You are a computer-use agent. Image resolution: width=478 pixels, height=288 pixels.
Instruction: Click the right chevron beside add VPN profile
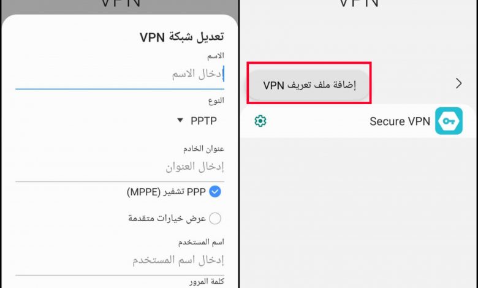point(458,83)
